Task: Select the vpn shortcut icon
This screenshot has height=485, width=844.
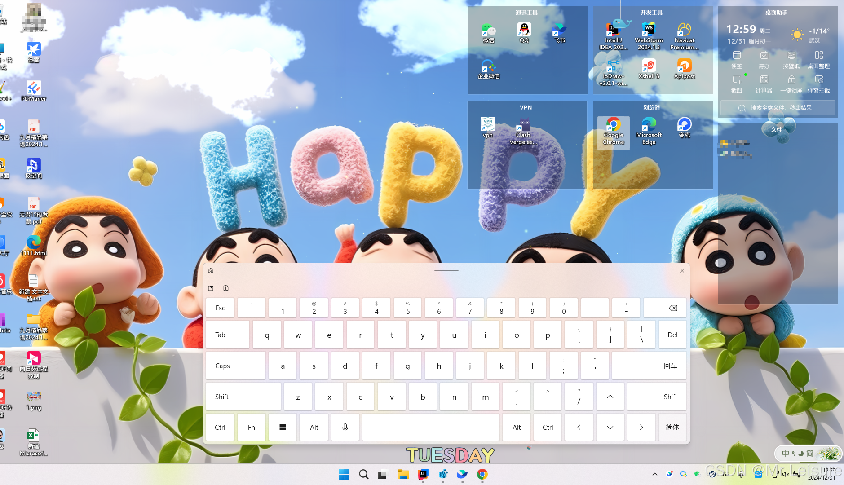Action: click(x=488, y=128)
